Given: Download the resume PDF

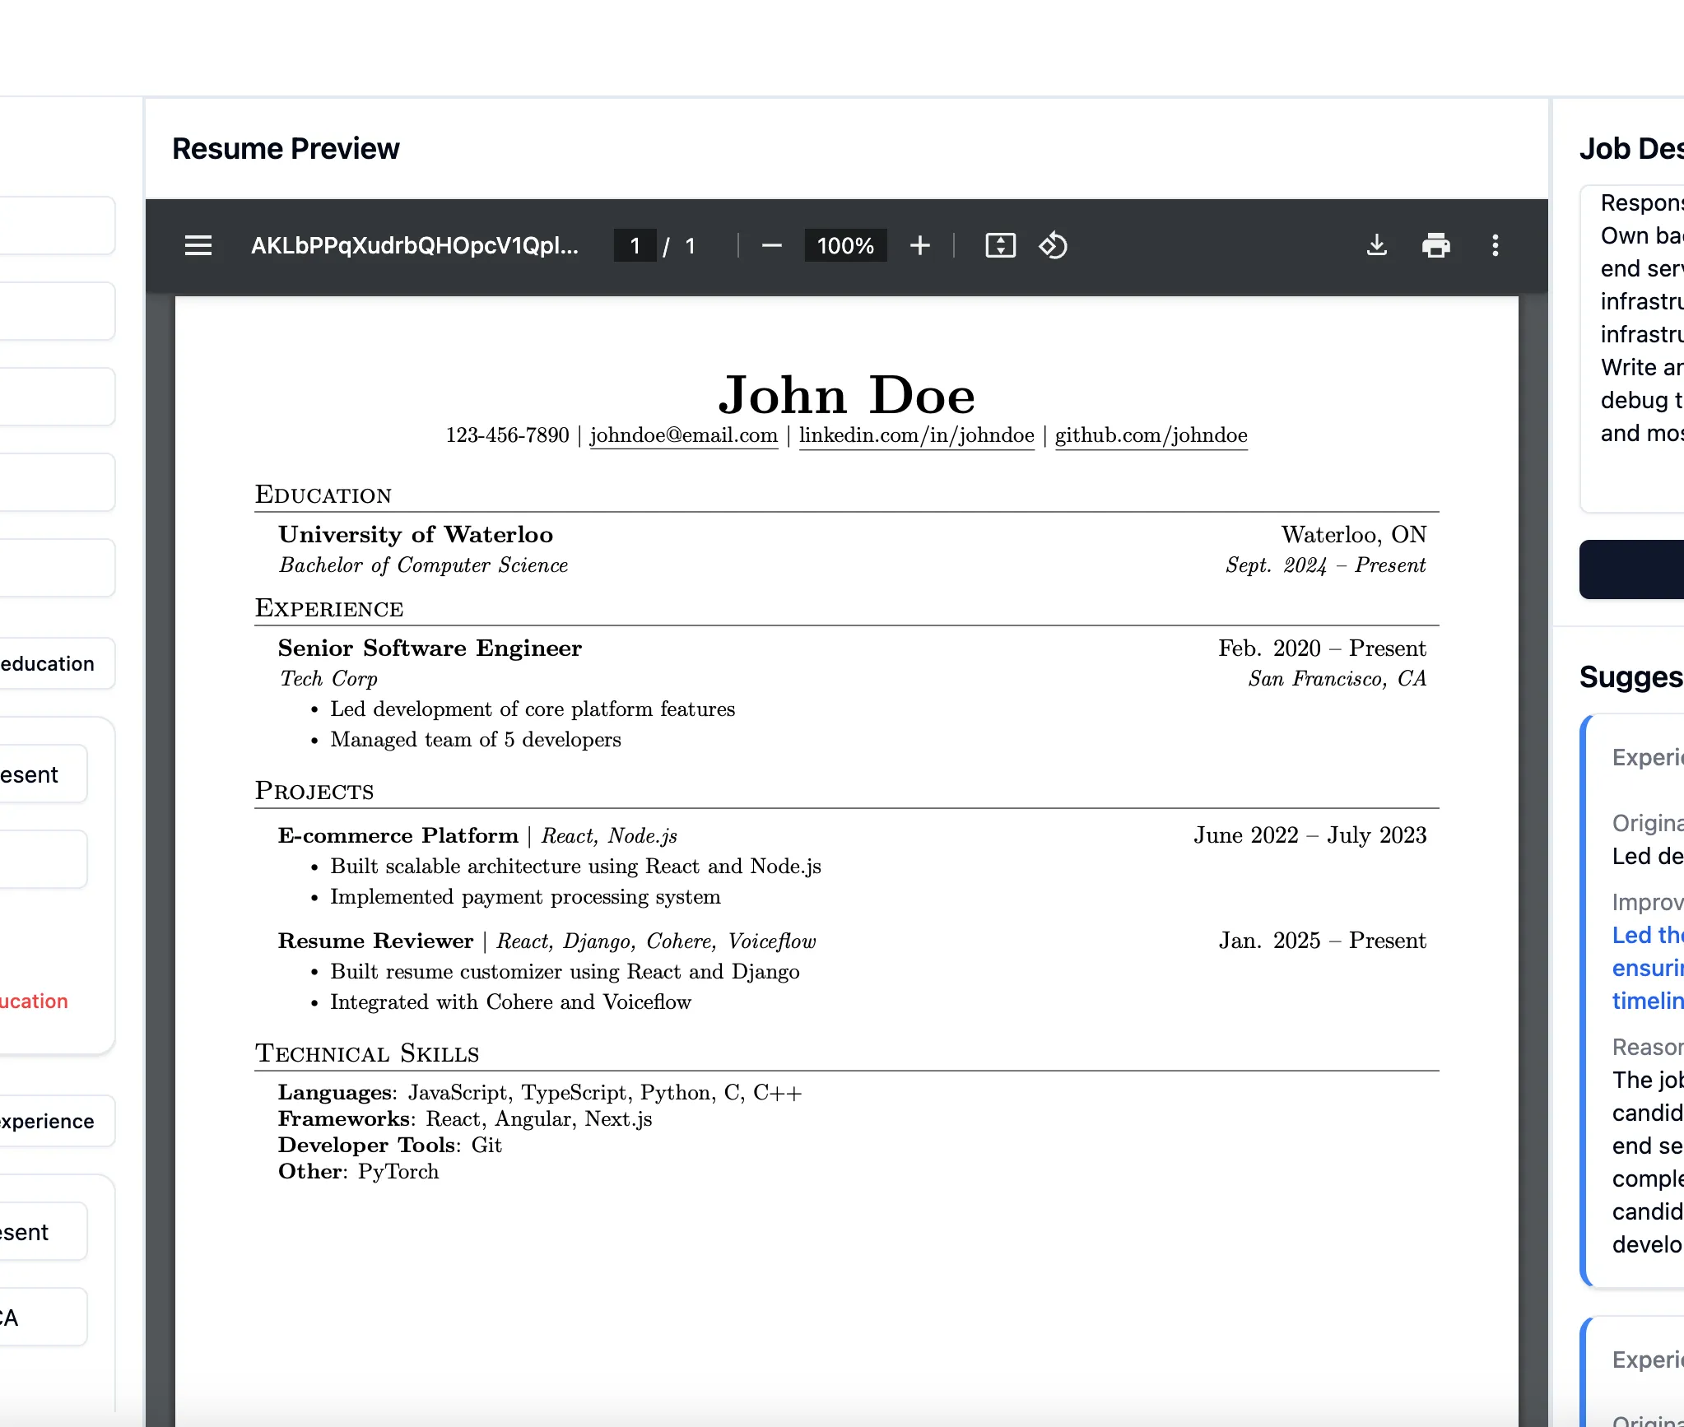Looking at the screenshot, I should pos(1376,245).
